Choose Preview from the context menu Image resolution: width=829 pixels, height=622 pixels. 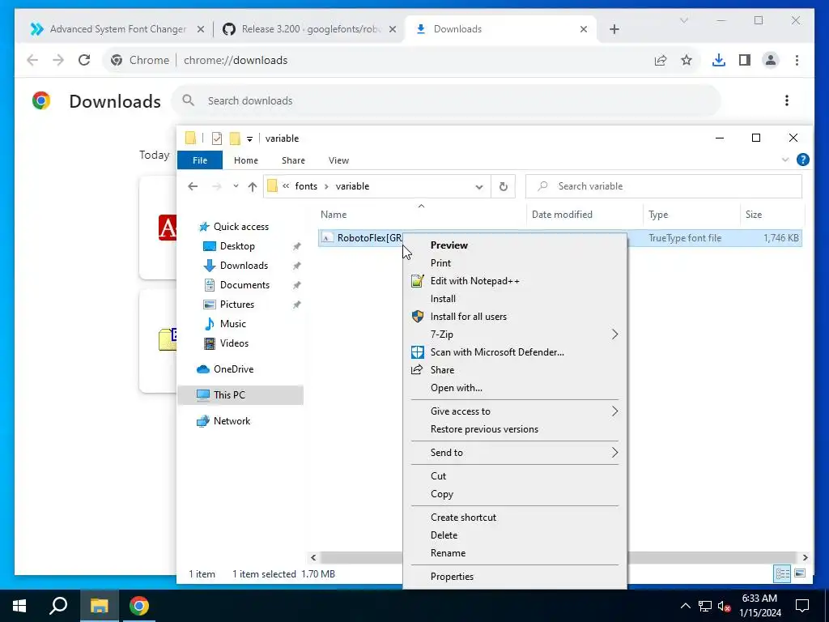pyautogui.click(x=449, y=245)
